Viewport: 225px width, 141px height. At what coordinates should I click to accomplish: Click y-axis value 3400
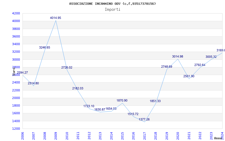coord(16,44)
